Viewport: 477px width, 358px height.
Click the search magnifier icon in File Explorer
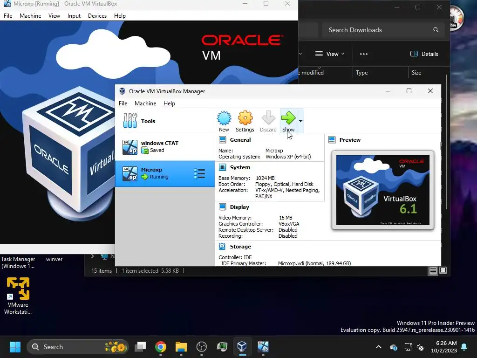436,30
